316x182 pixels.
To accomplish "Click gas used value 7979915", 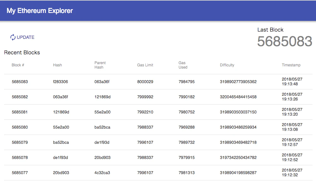I will coord(187,157).
